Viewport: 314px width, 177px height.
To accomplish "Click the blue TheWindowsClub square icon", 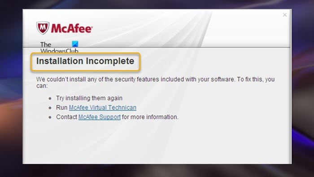I will pyautogui.click(x=75, y=44).
